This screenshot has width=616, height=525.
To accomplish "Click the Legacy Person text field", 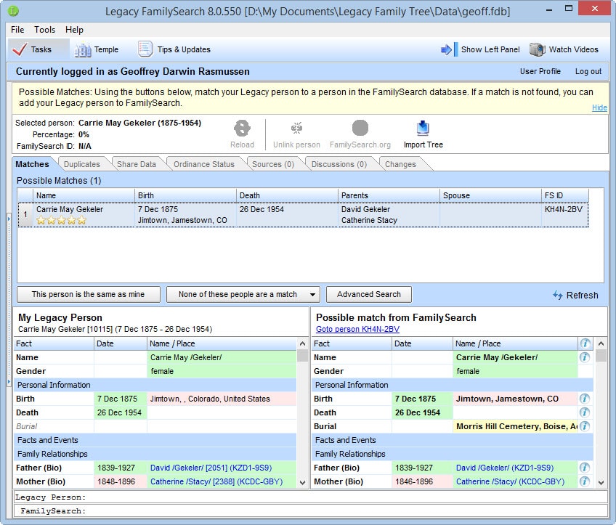I will (x=310, y=497).
